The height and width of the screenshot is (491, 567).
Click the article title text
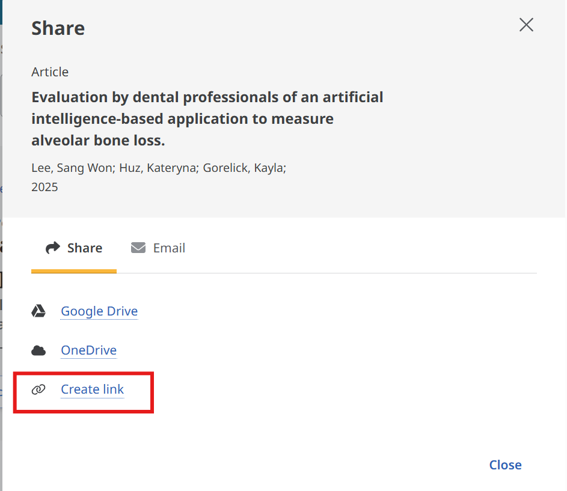(207, 119)
